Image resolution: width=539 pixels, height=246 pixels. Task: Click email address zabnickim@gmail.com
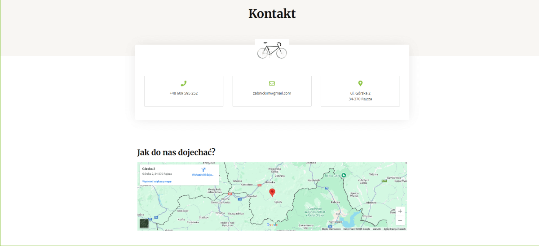click(x=272, y=93)
